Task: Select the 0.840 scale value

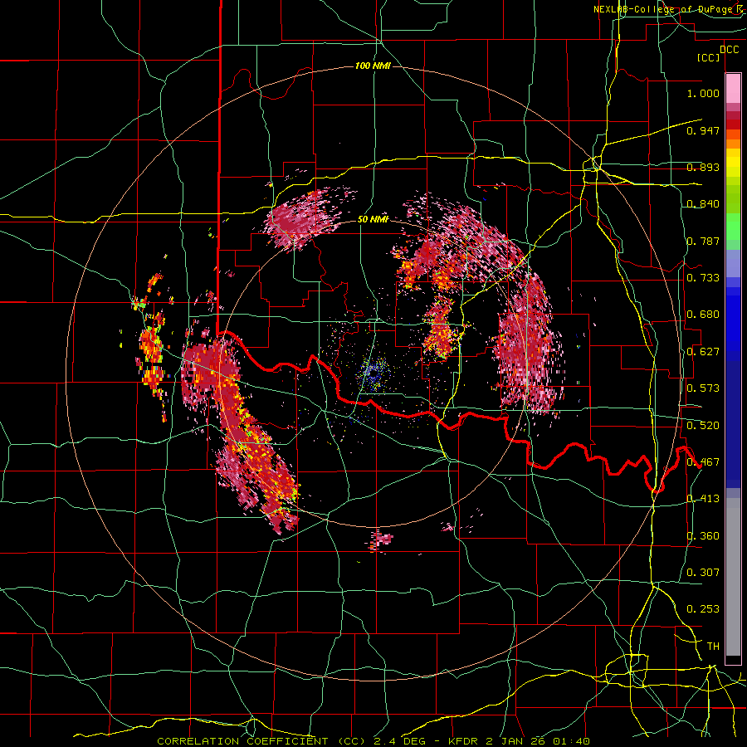Action: pyautogui.click(x=703, y=204)
